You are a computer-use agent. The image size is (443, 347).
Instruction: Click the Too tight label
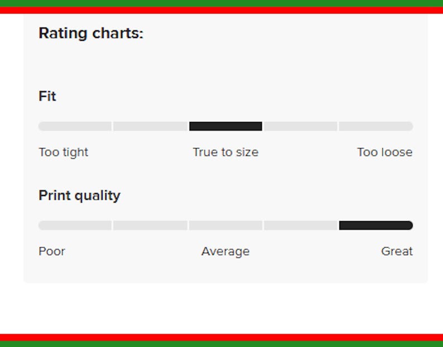click(63, 153)
